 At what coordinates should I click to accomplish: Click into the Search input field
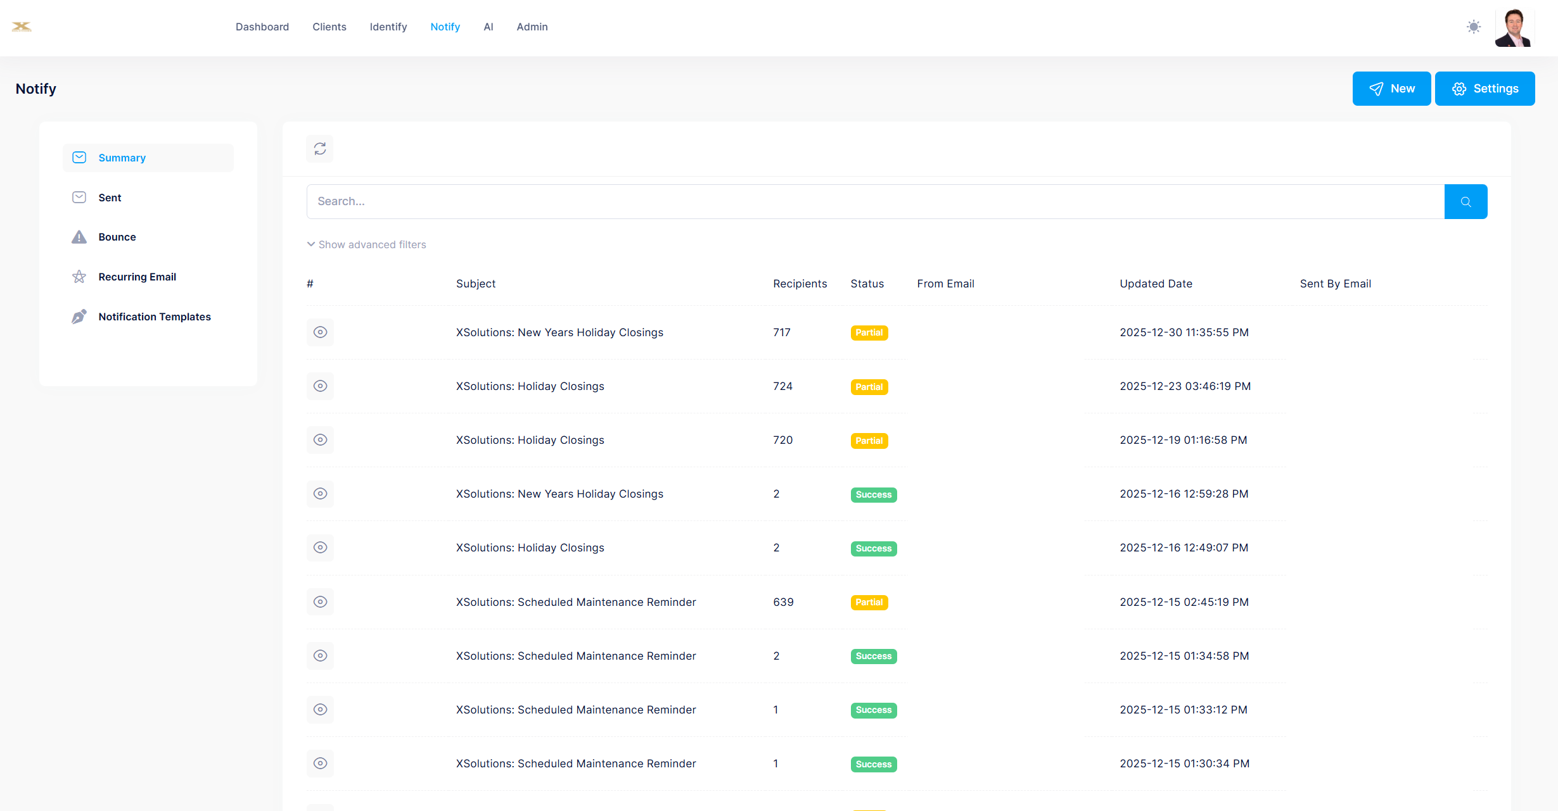(x=874, y=201)
